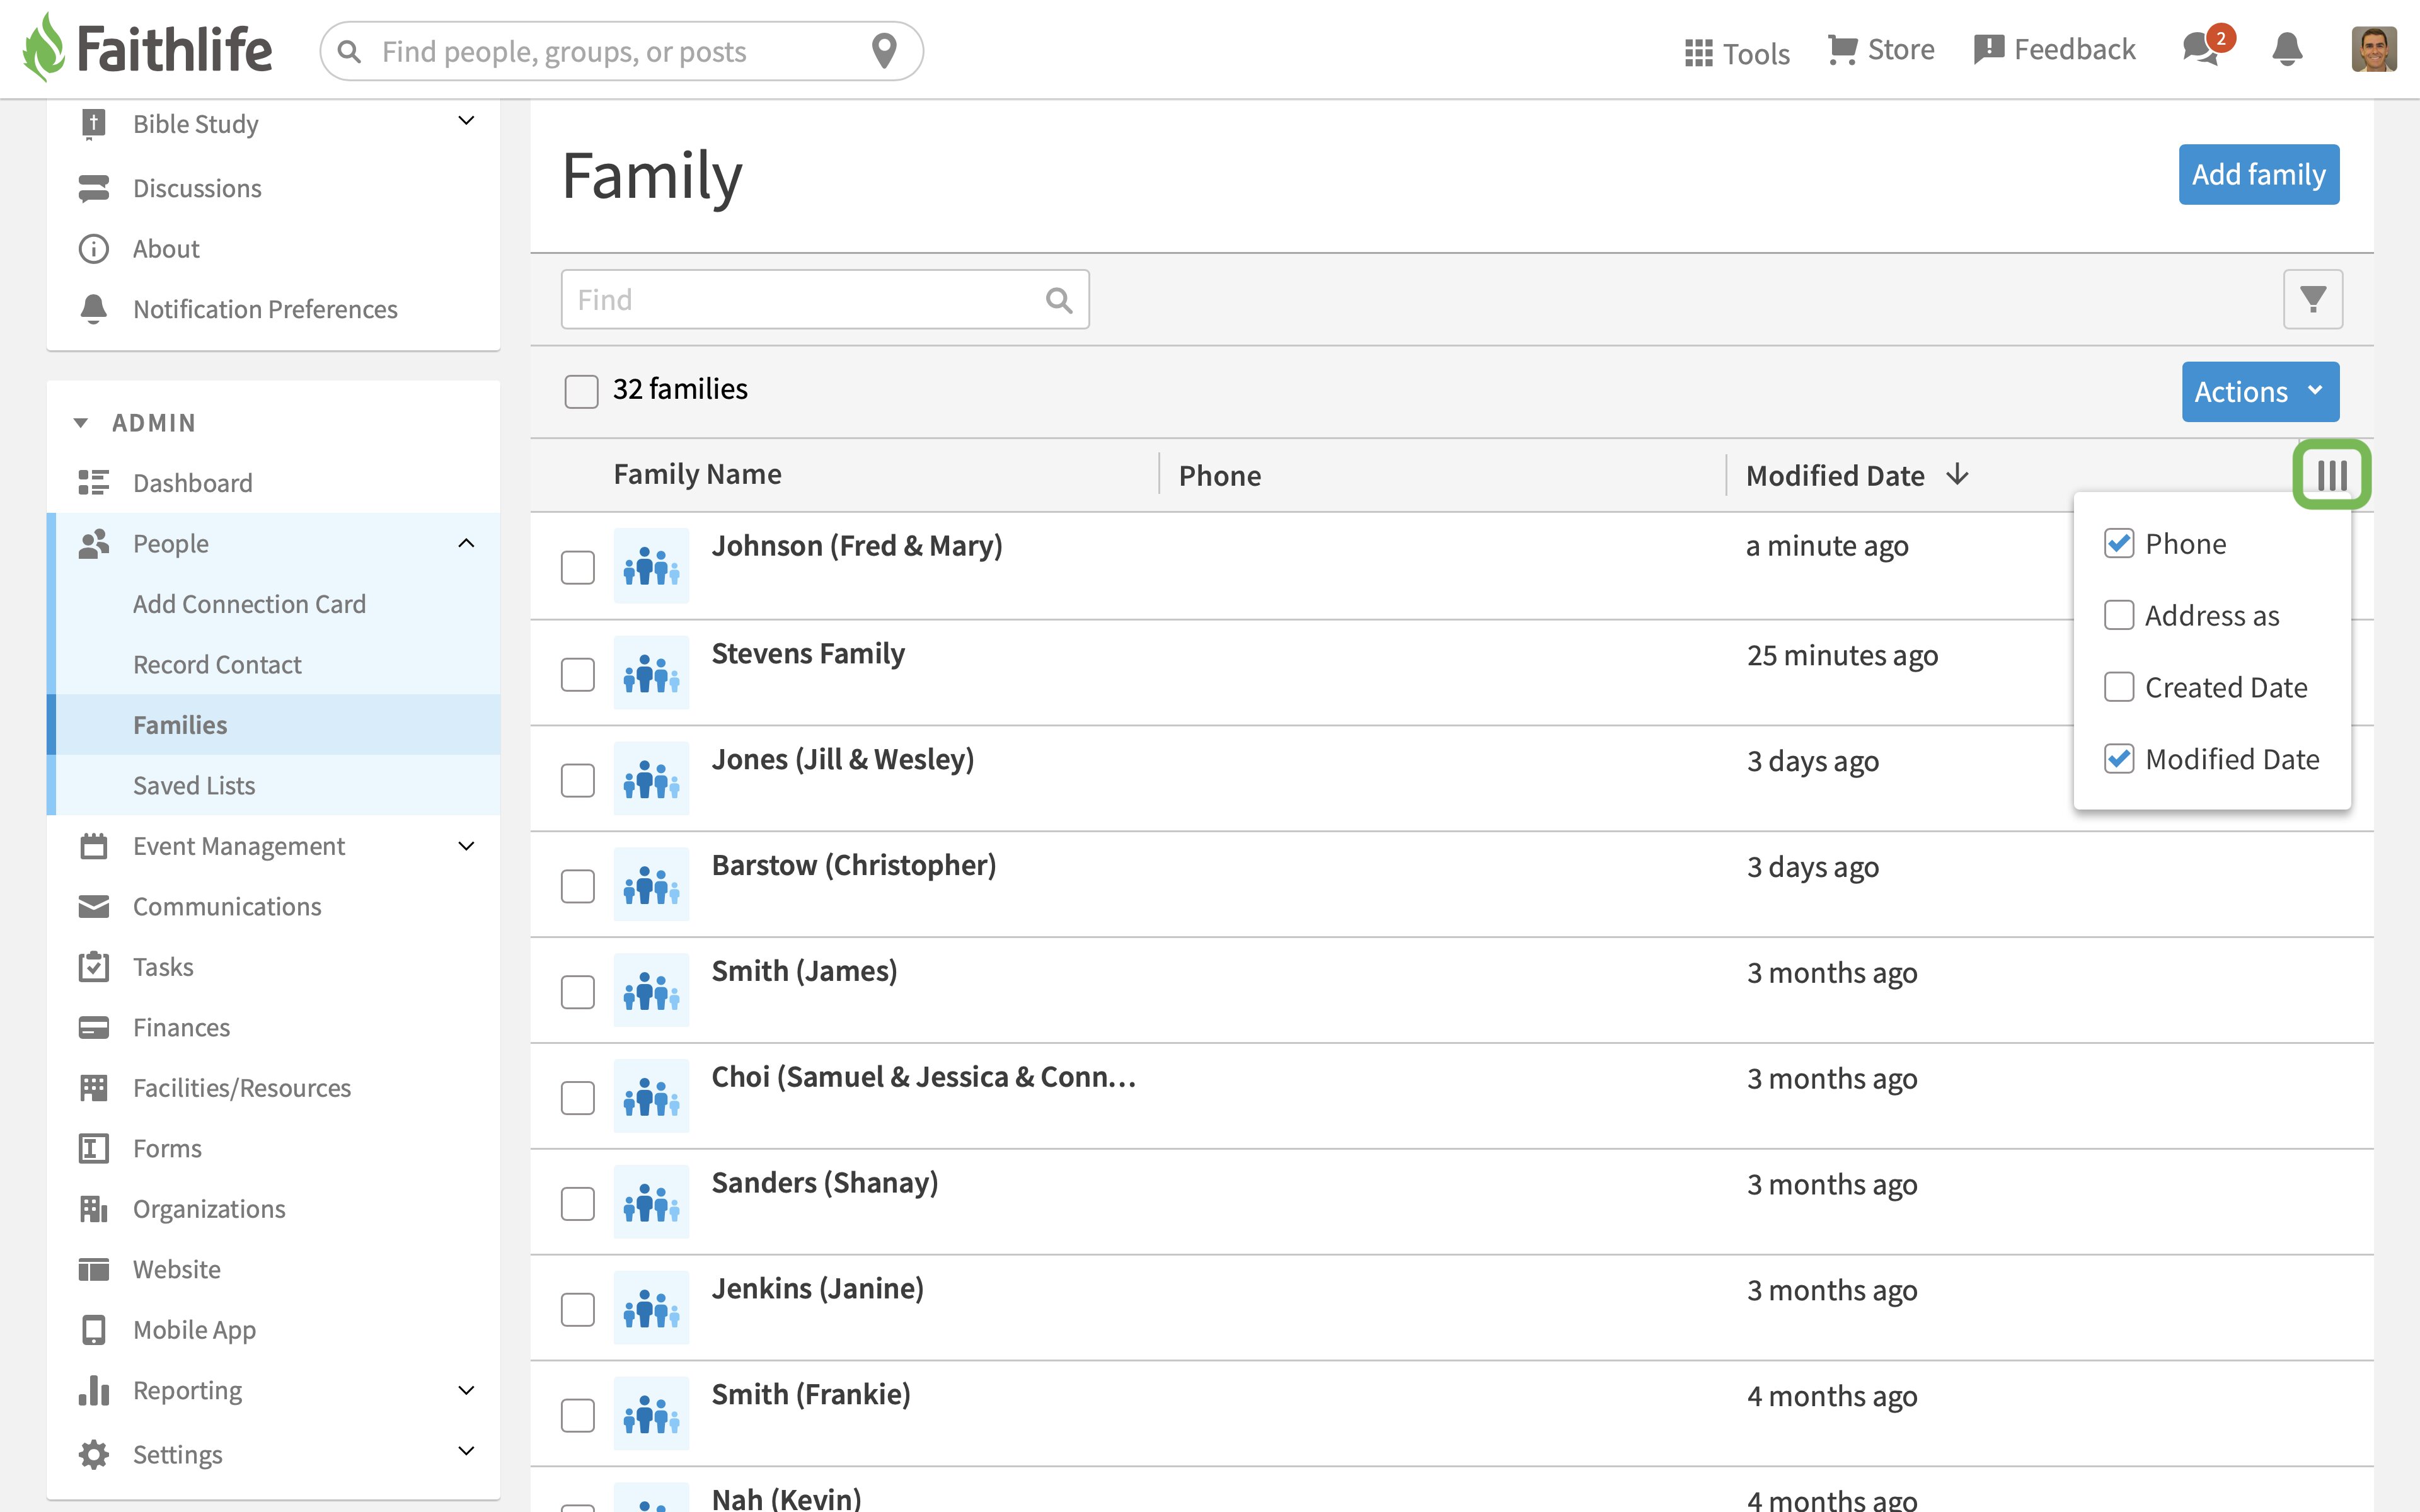Collapse the ADMIN section triangle
The image size is (2420, 1512).
point(81,423)
